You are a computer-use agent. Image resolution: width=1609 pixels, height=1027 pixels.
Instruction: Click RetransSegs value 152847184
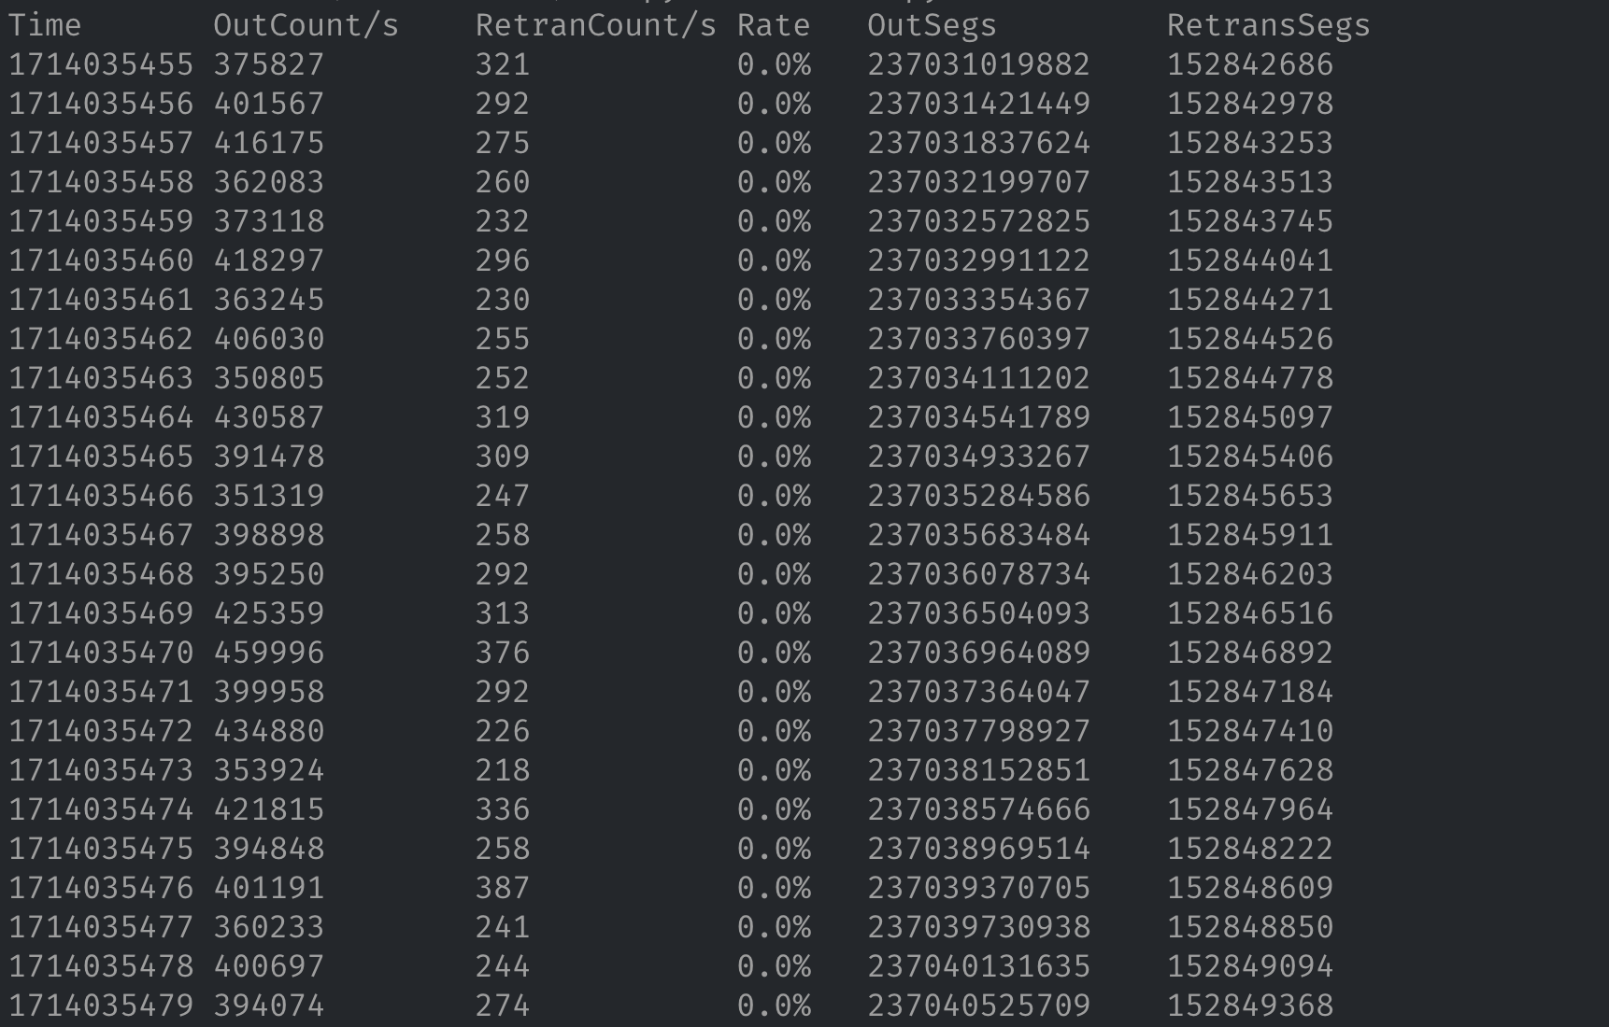pos(1250,692)
